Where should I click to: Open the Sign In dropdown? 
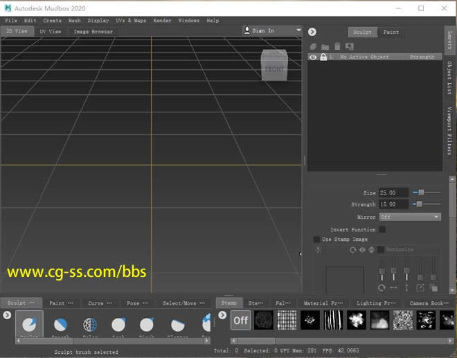pyautogui.click(x=272, y=30)
